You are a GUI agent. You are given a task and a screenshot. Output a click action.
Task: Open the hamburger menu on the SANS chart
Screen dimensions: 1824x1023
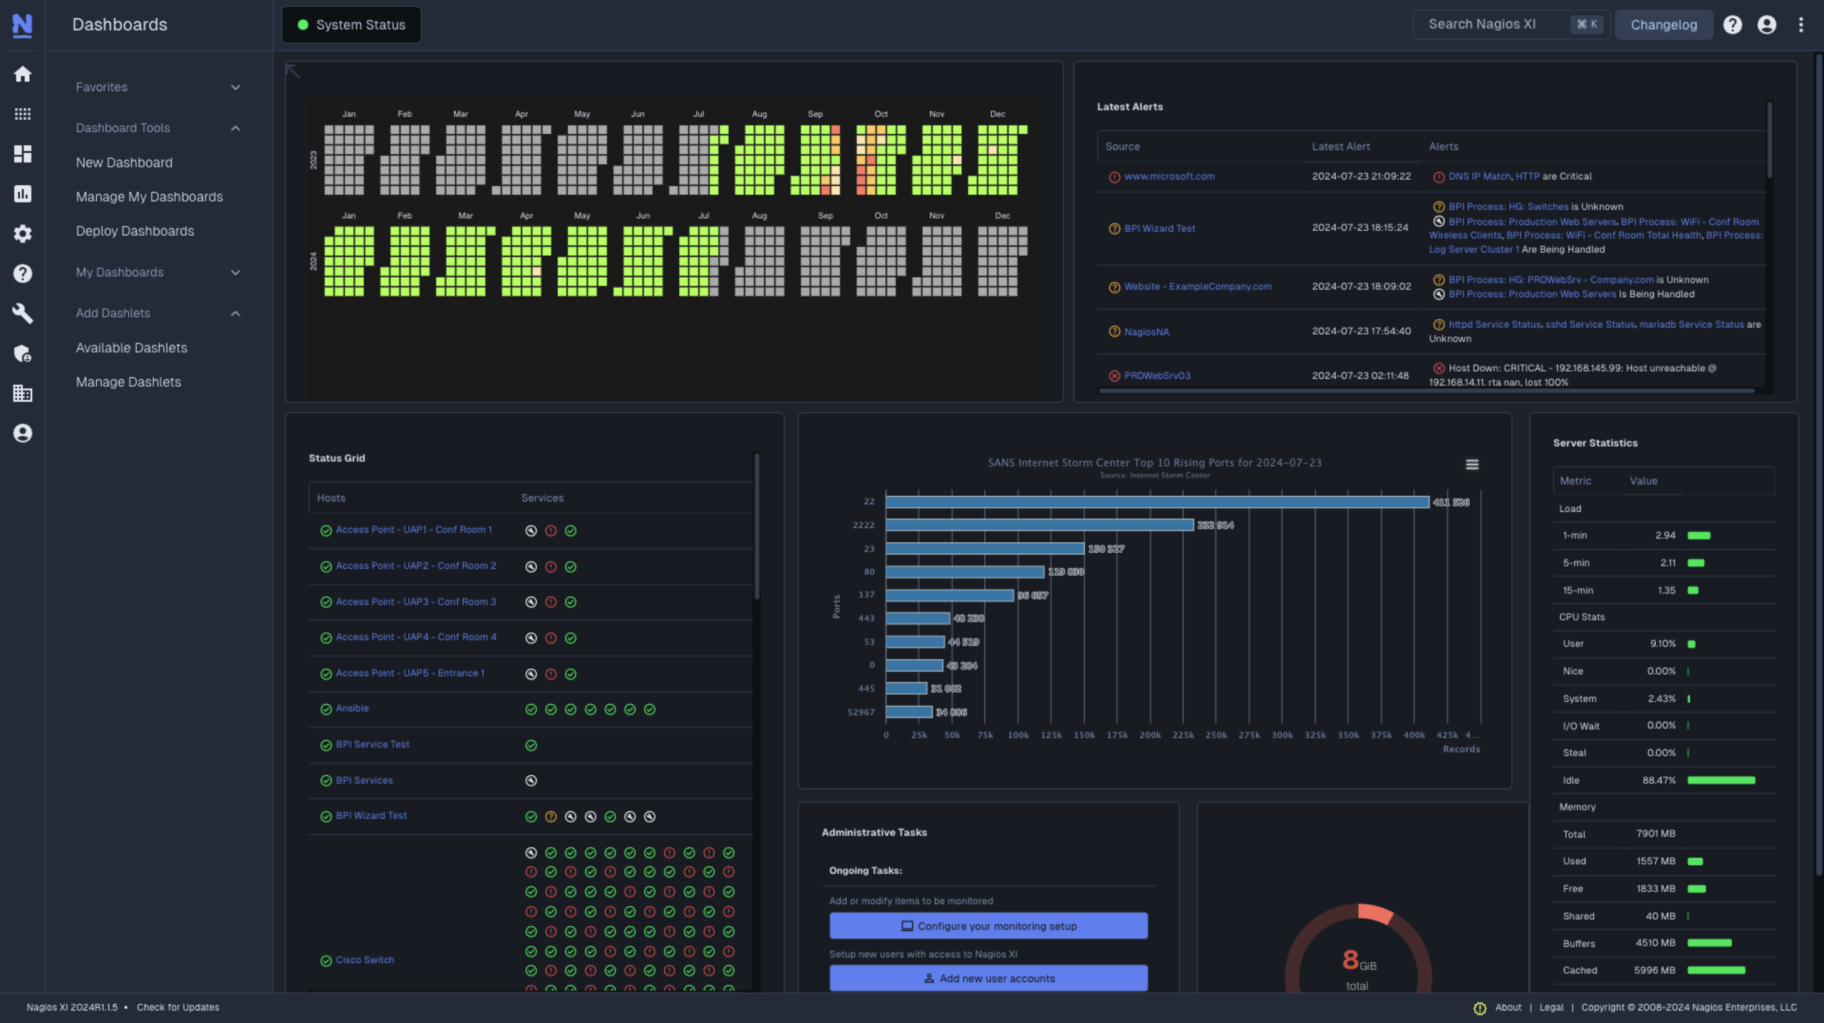click(1473, 464)
